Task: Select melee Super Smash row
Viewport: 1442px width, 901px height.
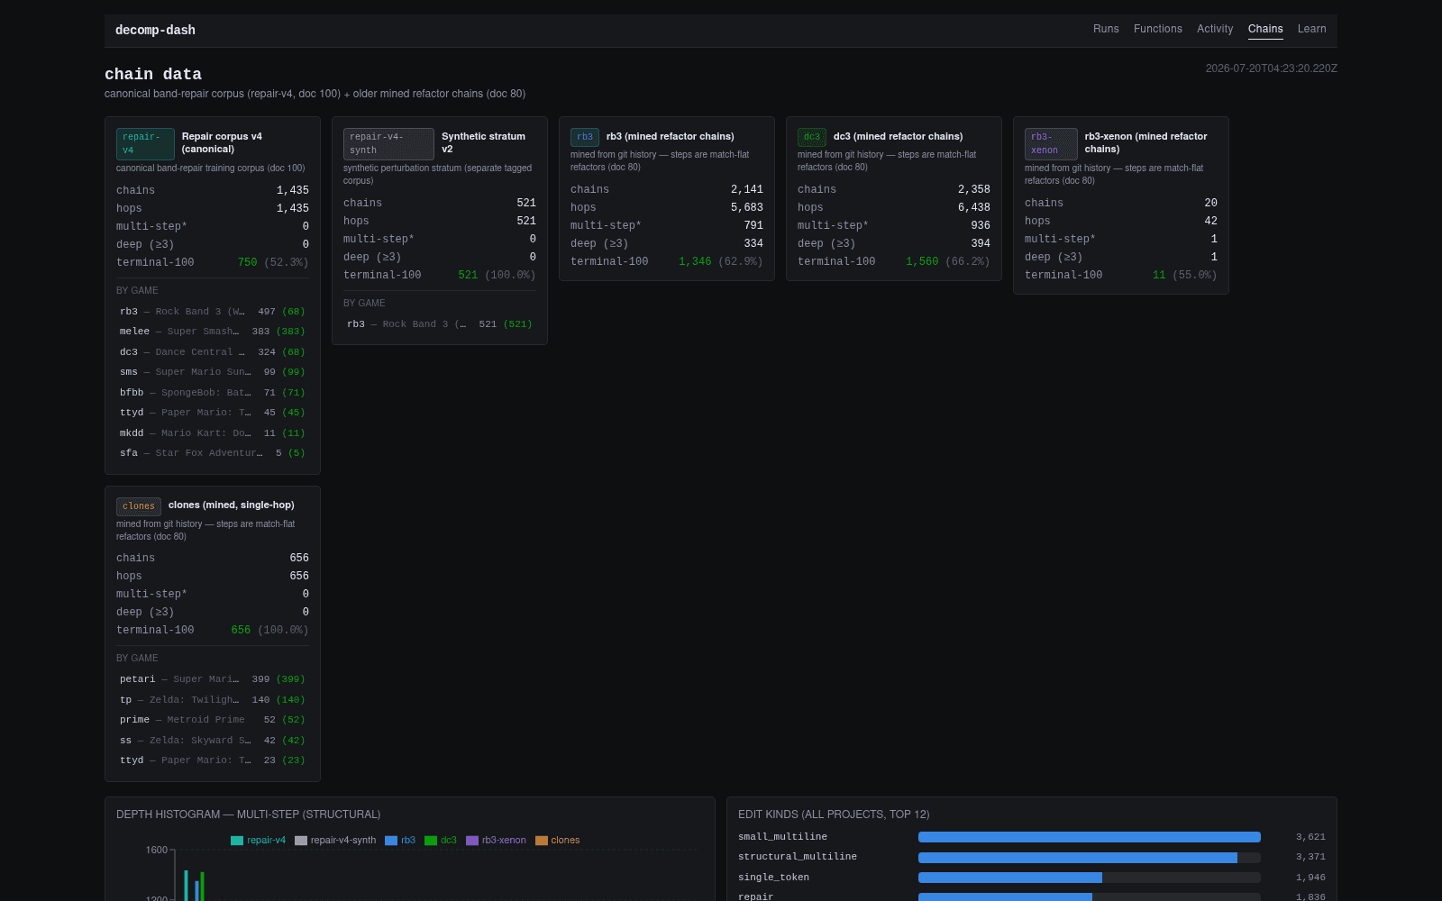Action: pos(213,332)
